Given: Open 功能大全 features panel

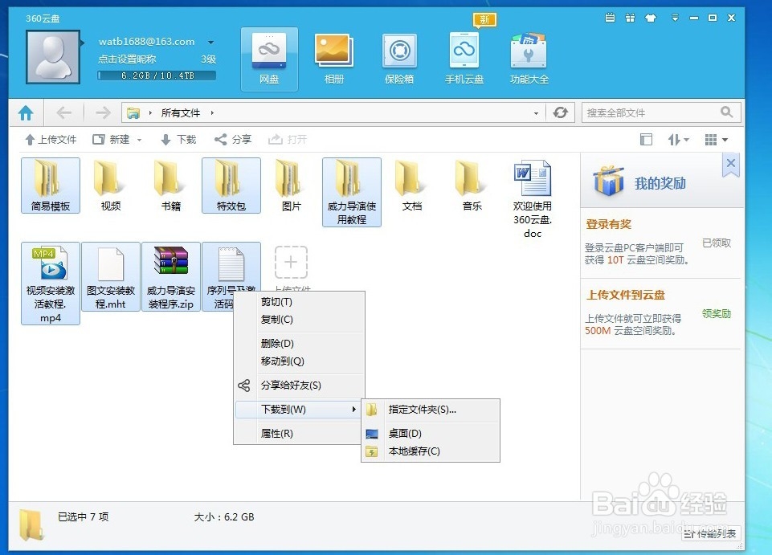Looking at the screenshot, I should coord(529,56).
